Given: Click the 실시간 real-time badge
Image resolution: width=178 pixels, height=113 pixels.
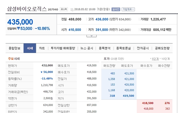Looking at the screenshot, I should click(116, 9).
